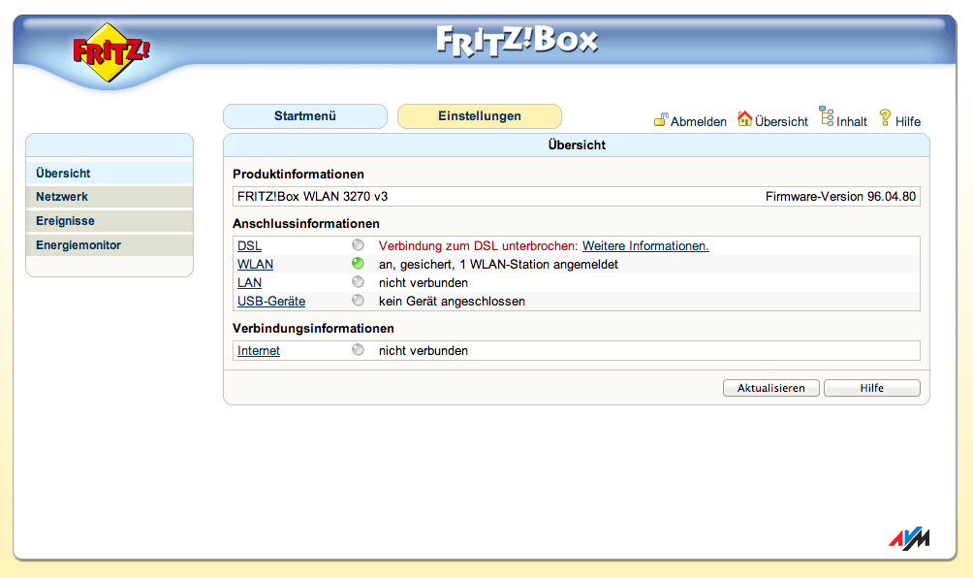Click the grey DSL status indicator

click(358, 245)
